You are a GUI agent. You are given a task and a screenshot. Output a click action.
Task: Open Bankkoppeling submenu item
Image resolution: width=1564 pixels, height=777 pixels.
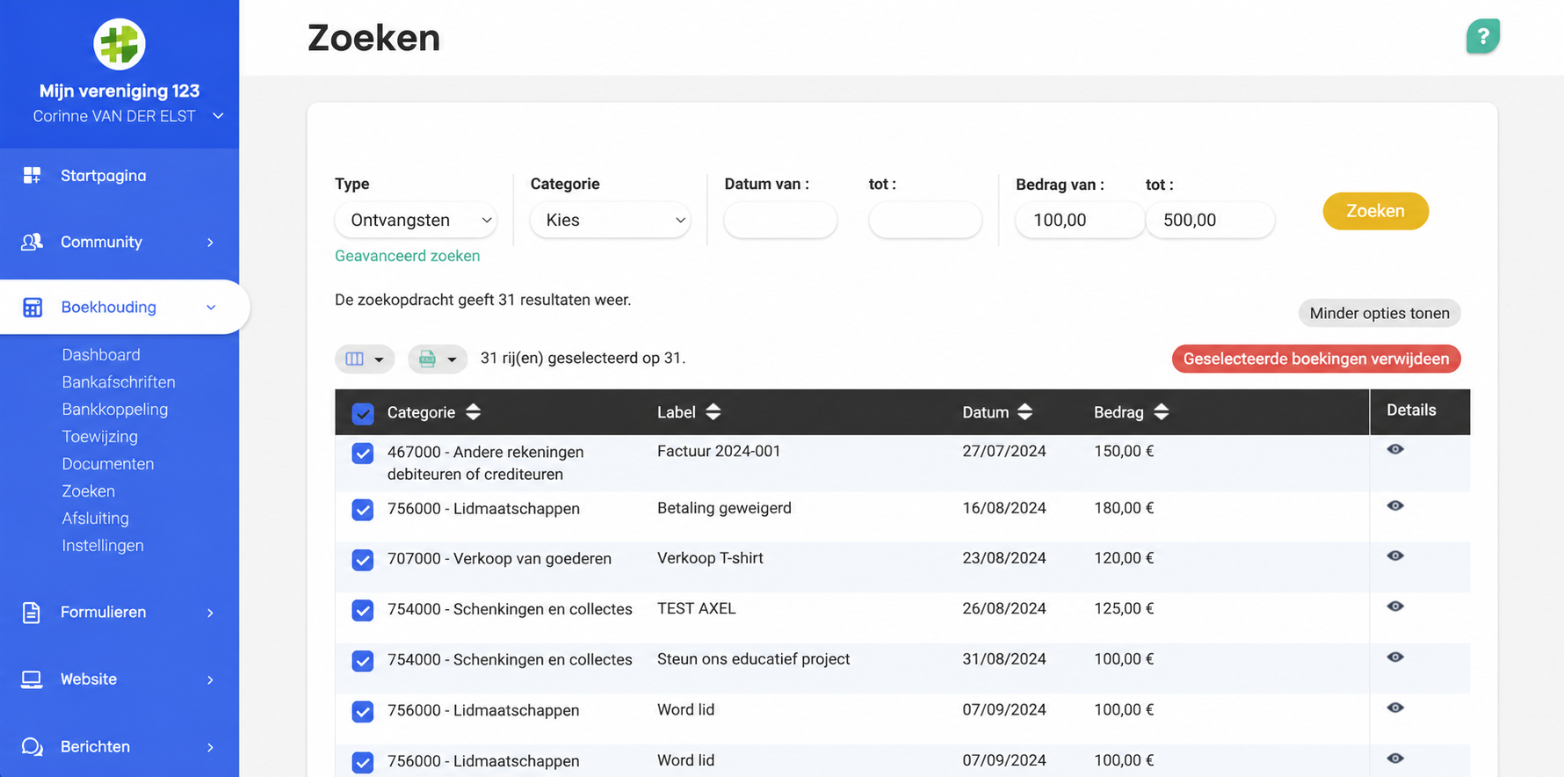115,409
